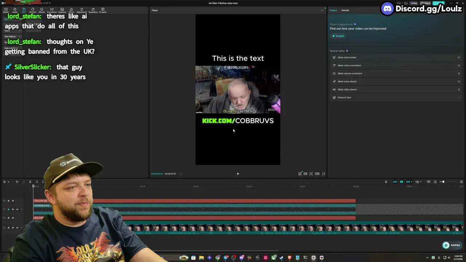Click the timeline playhead marker
Image resolution: width=466 pixels, height=262 pixels.
33,186
